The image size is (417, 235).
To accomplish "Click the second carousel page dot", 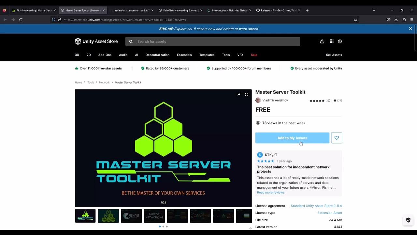I will tap(163, 227).
